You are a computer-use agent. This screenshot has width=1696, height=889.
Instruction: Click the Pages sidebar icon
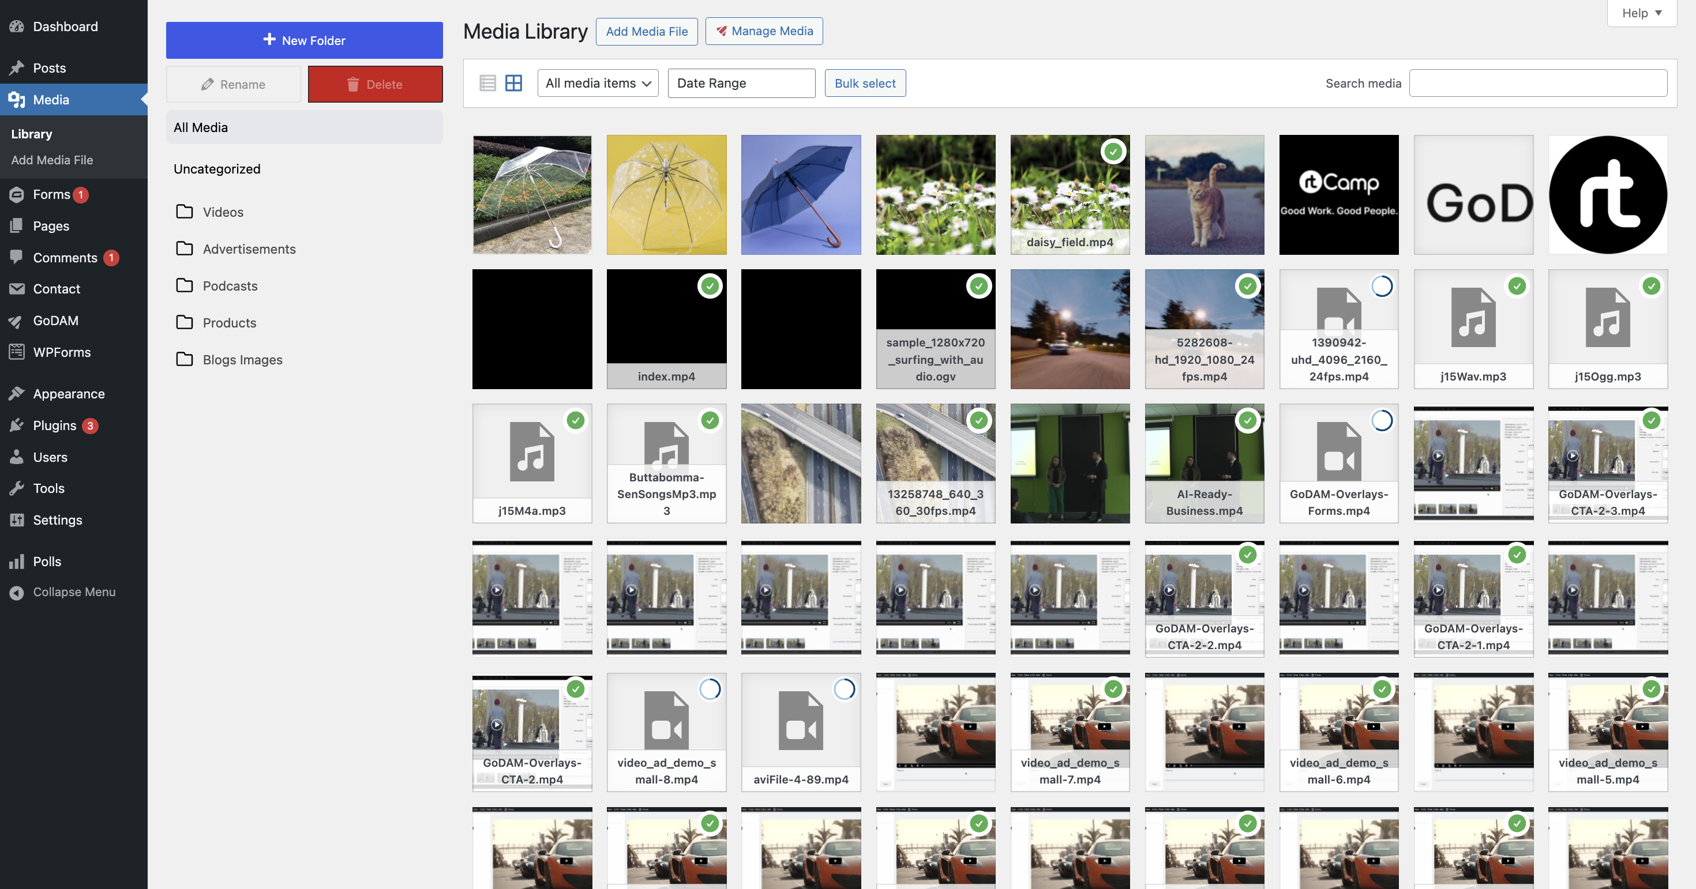click(x=17, y=225)
